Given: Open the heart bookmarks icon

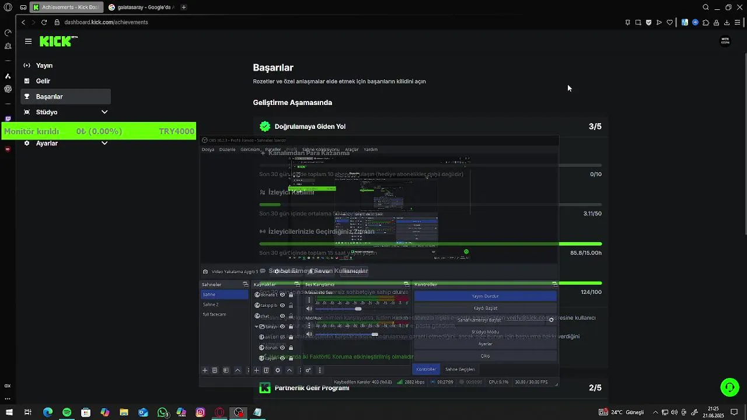Looking at the screenshot, I should click(669, 22).
